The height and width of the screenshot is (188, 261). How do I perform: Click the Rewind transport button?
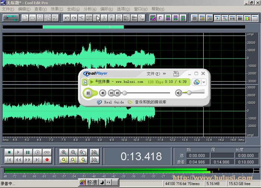[x=18, y=160]
